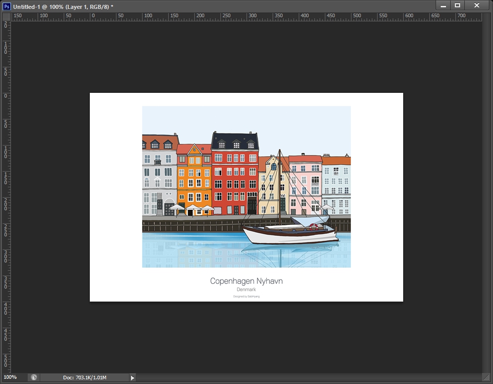Click the Doc: 703.1K/1.01M status readout
Screen dimensions: 493x384
(85, 377)
